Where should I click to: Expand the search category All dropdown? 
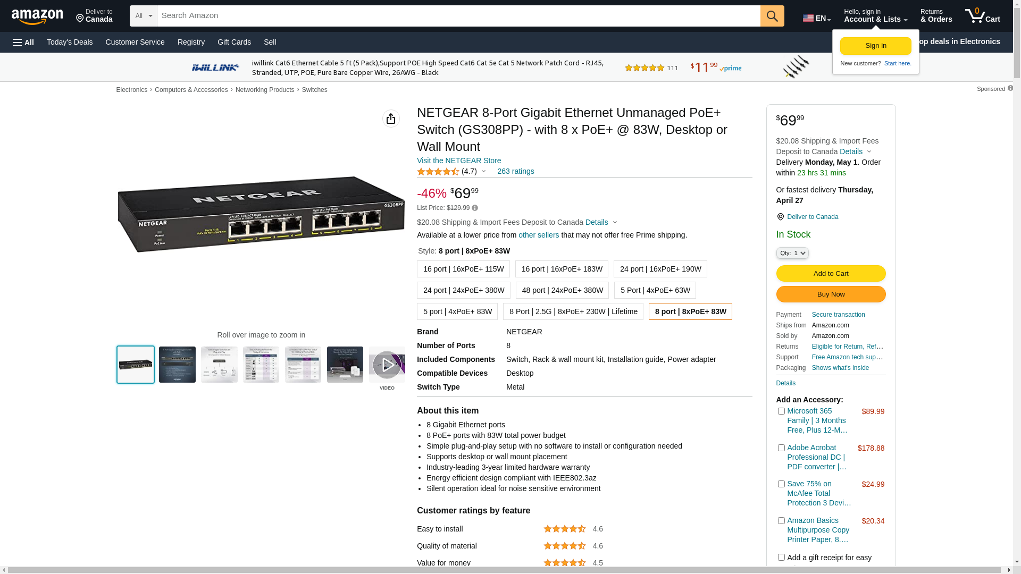tap(144, 16)
